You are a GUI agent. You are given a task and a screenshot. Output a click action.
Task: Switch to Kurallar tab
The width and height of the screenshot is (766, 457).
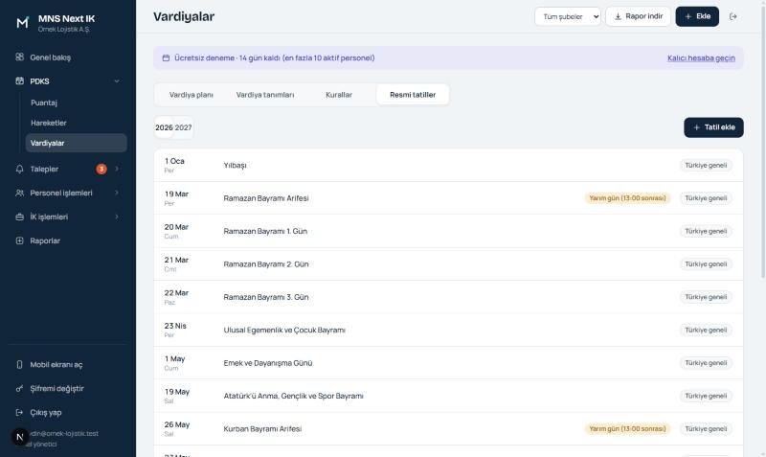point(339,95)
